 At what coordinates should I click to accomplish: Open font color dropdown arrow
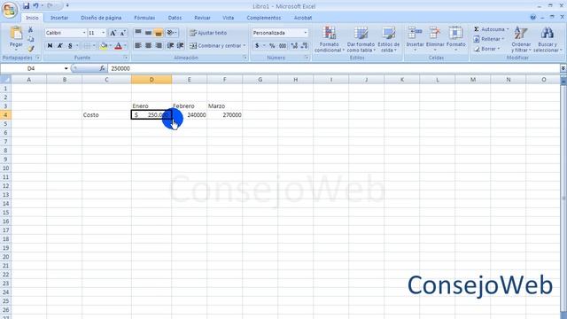(125, 45)
